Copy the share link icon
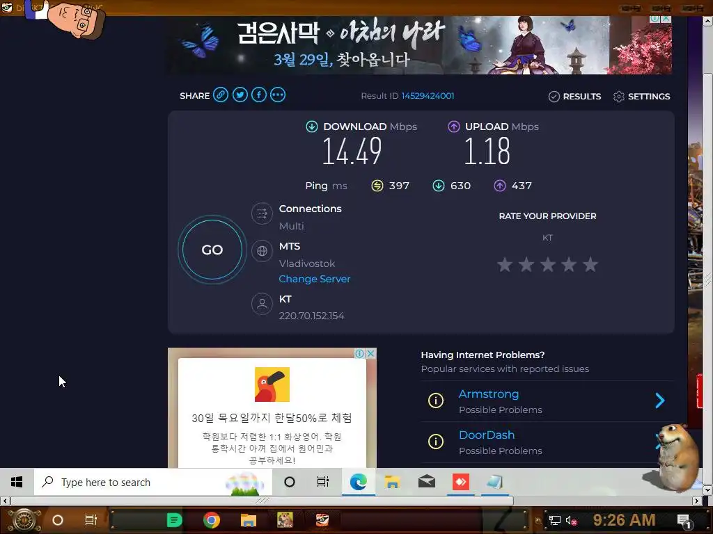 [x=221, y=95]
